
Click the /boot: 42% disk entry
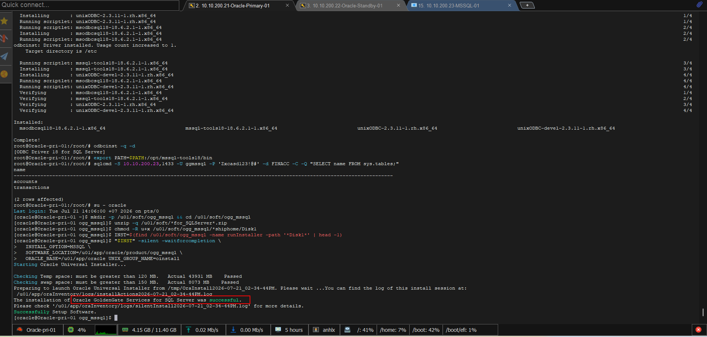click(426, 330)
